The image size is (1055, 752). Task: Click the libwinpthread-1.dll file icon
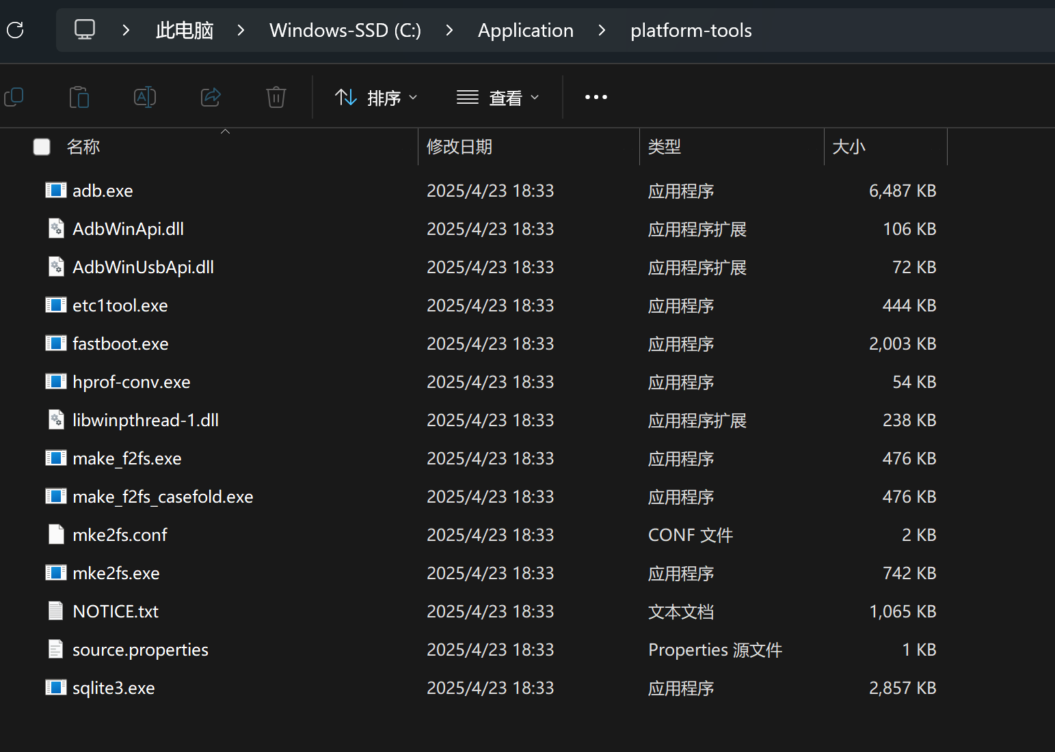point(56,419)
